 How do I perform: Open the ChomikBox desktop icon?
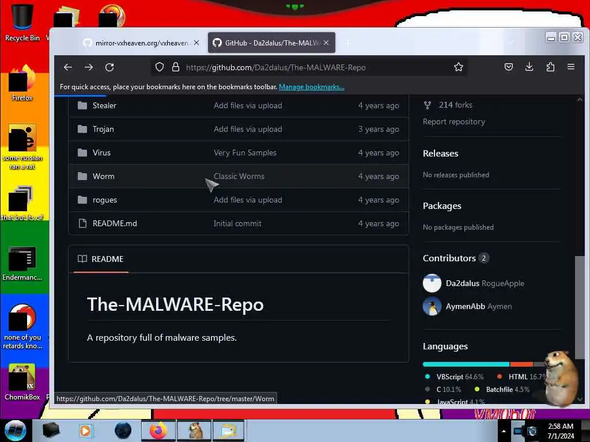[x=22, y=382]
